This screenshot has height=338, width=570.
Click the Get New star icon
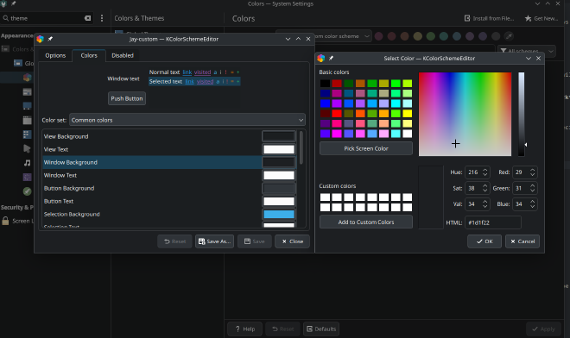click(x=528, y=18)
